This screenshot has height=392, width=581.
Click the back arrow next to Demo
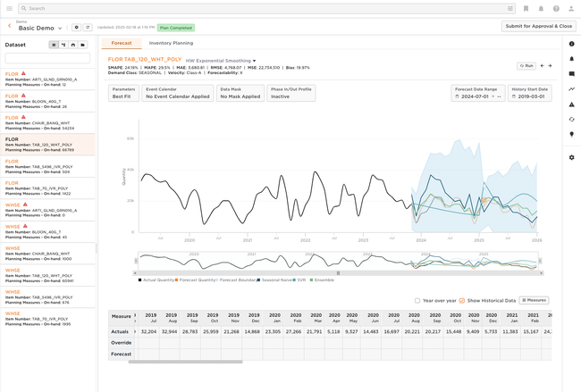coord(9,27)
